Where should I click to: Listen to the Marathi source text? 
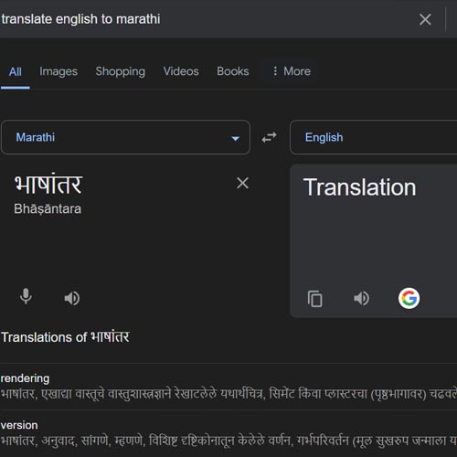pos(72,298)
